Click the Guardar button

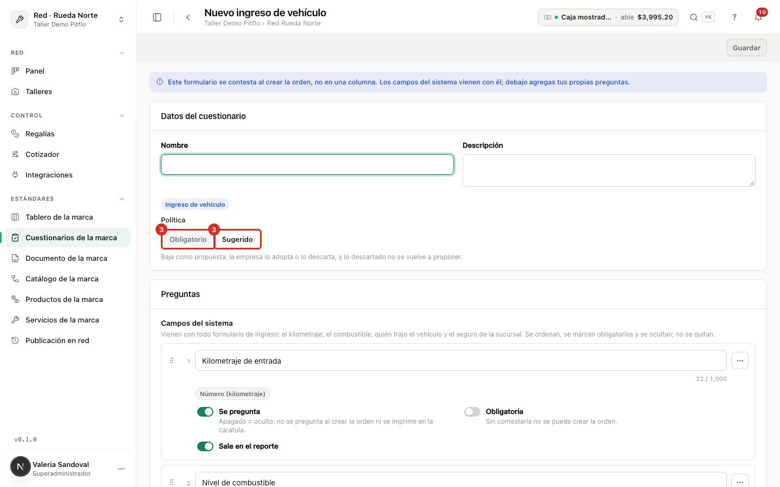[746, 48]
